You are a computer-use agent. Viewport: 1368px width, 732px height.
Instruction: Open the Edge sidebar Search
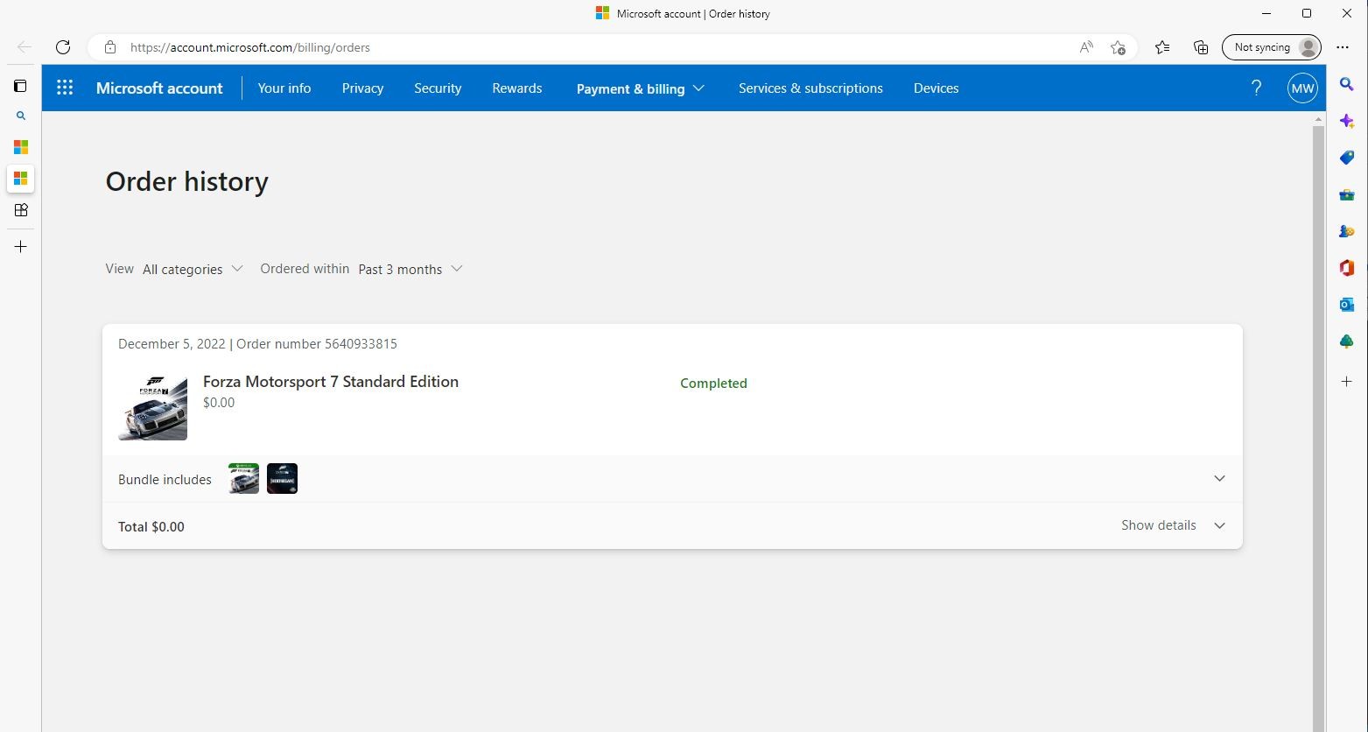pos(1347,84)
